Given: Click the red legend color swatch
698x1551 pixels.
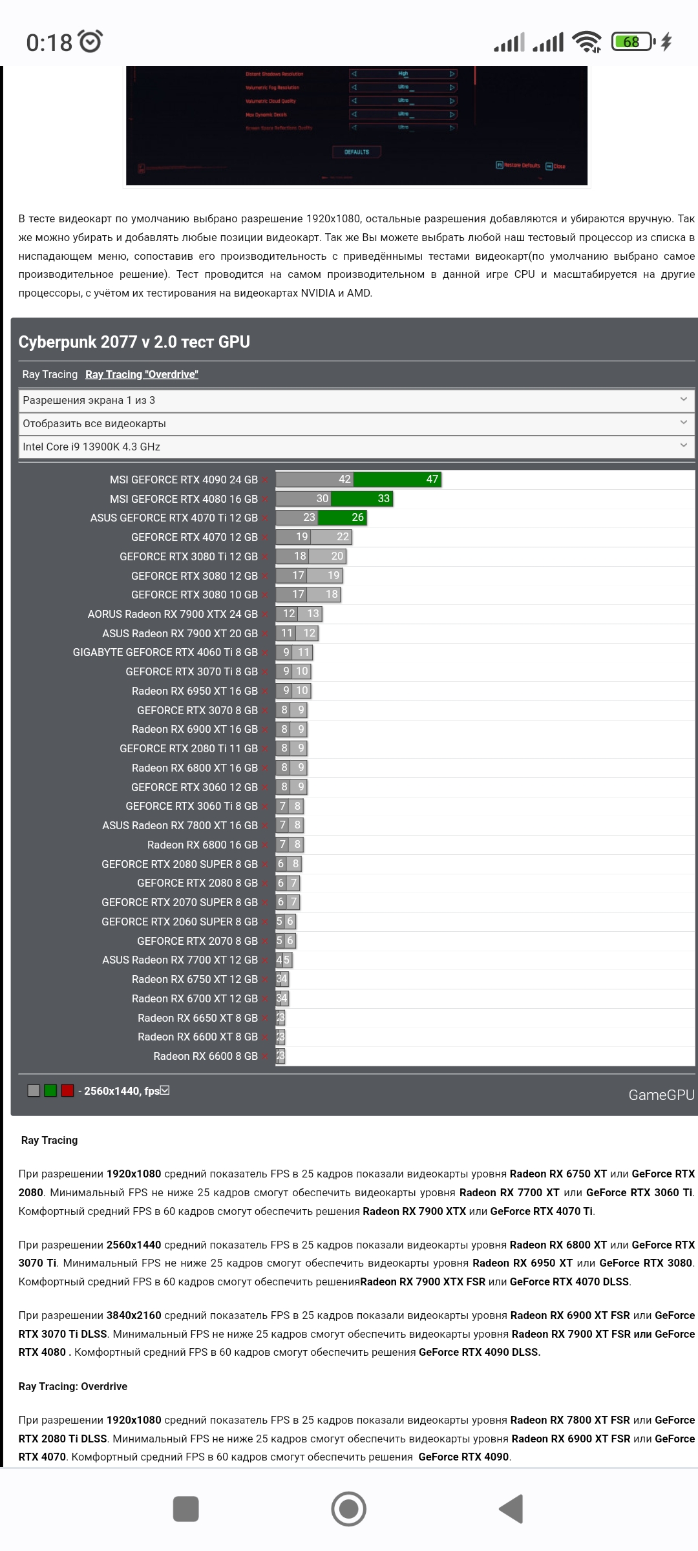Looking at the screenshot, I should click(67, 1091).
